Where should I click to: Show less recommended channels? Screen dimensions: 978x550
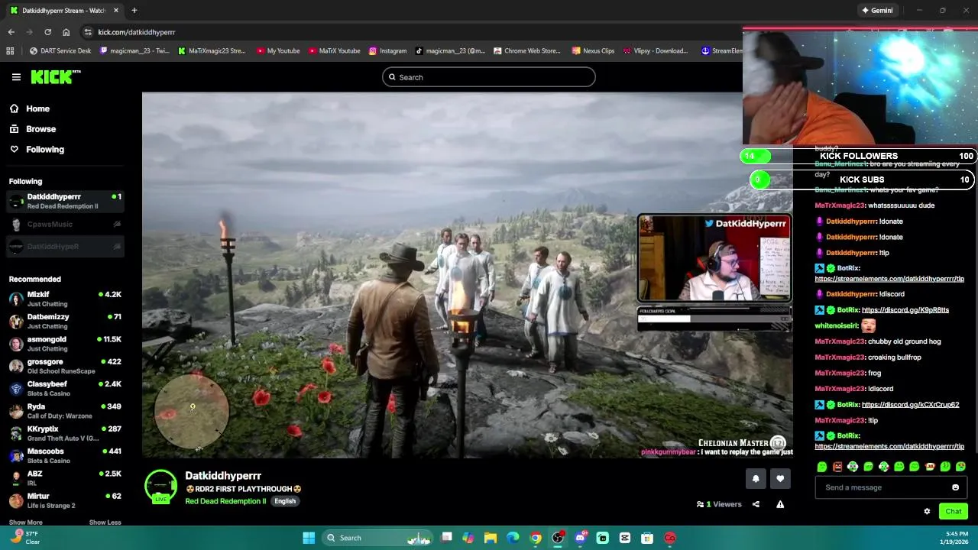click(105, 522)
